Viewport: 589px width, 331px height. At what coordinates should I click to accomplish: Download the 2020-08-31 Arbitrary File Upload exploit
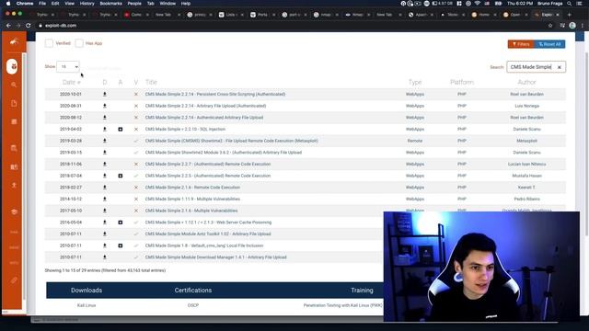(x=105, y=106)
